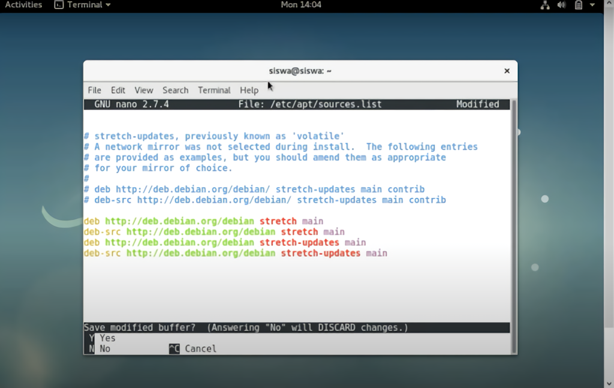Click the Terminal app icon in top bar
This screenshot has width=614, height=388.
pyautogui.click(x=59, y=5)
